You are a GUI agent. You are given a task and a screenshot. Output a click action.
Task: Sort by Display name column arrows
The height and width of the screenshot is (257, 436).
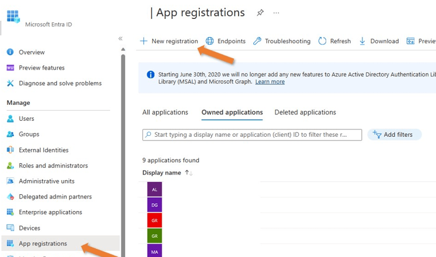tap(188, 173)
